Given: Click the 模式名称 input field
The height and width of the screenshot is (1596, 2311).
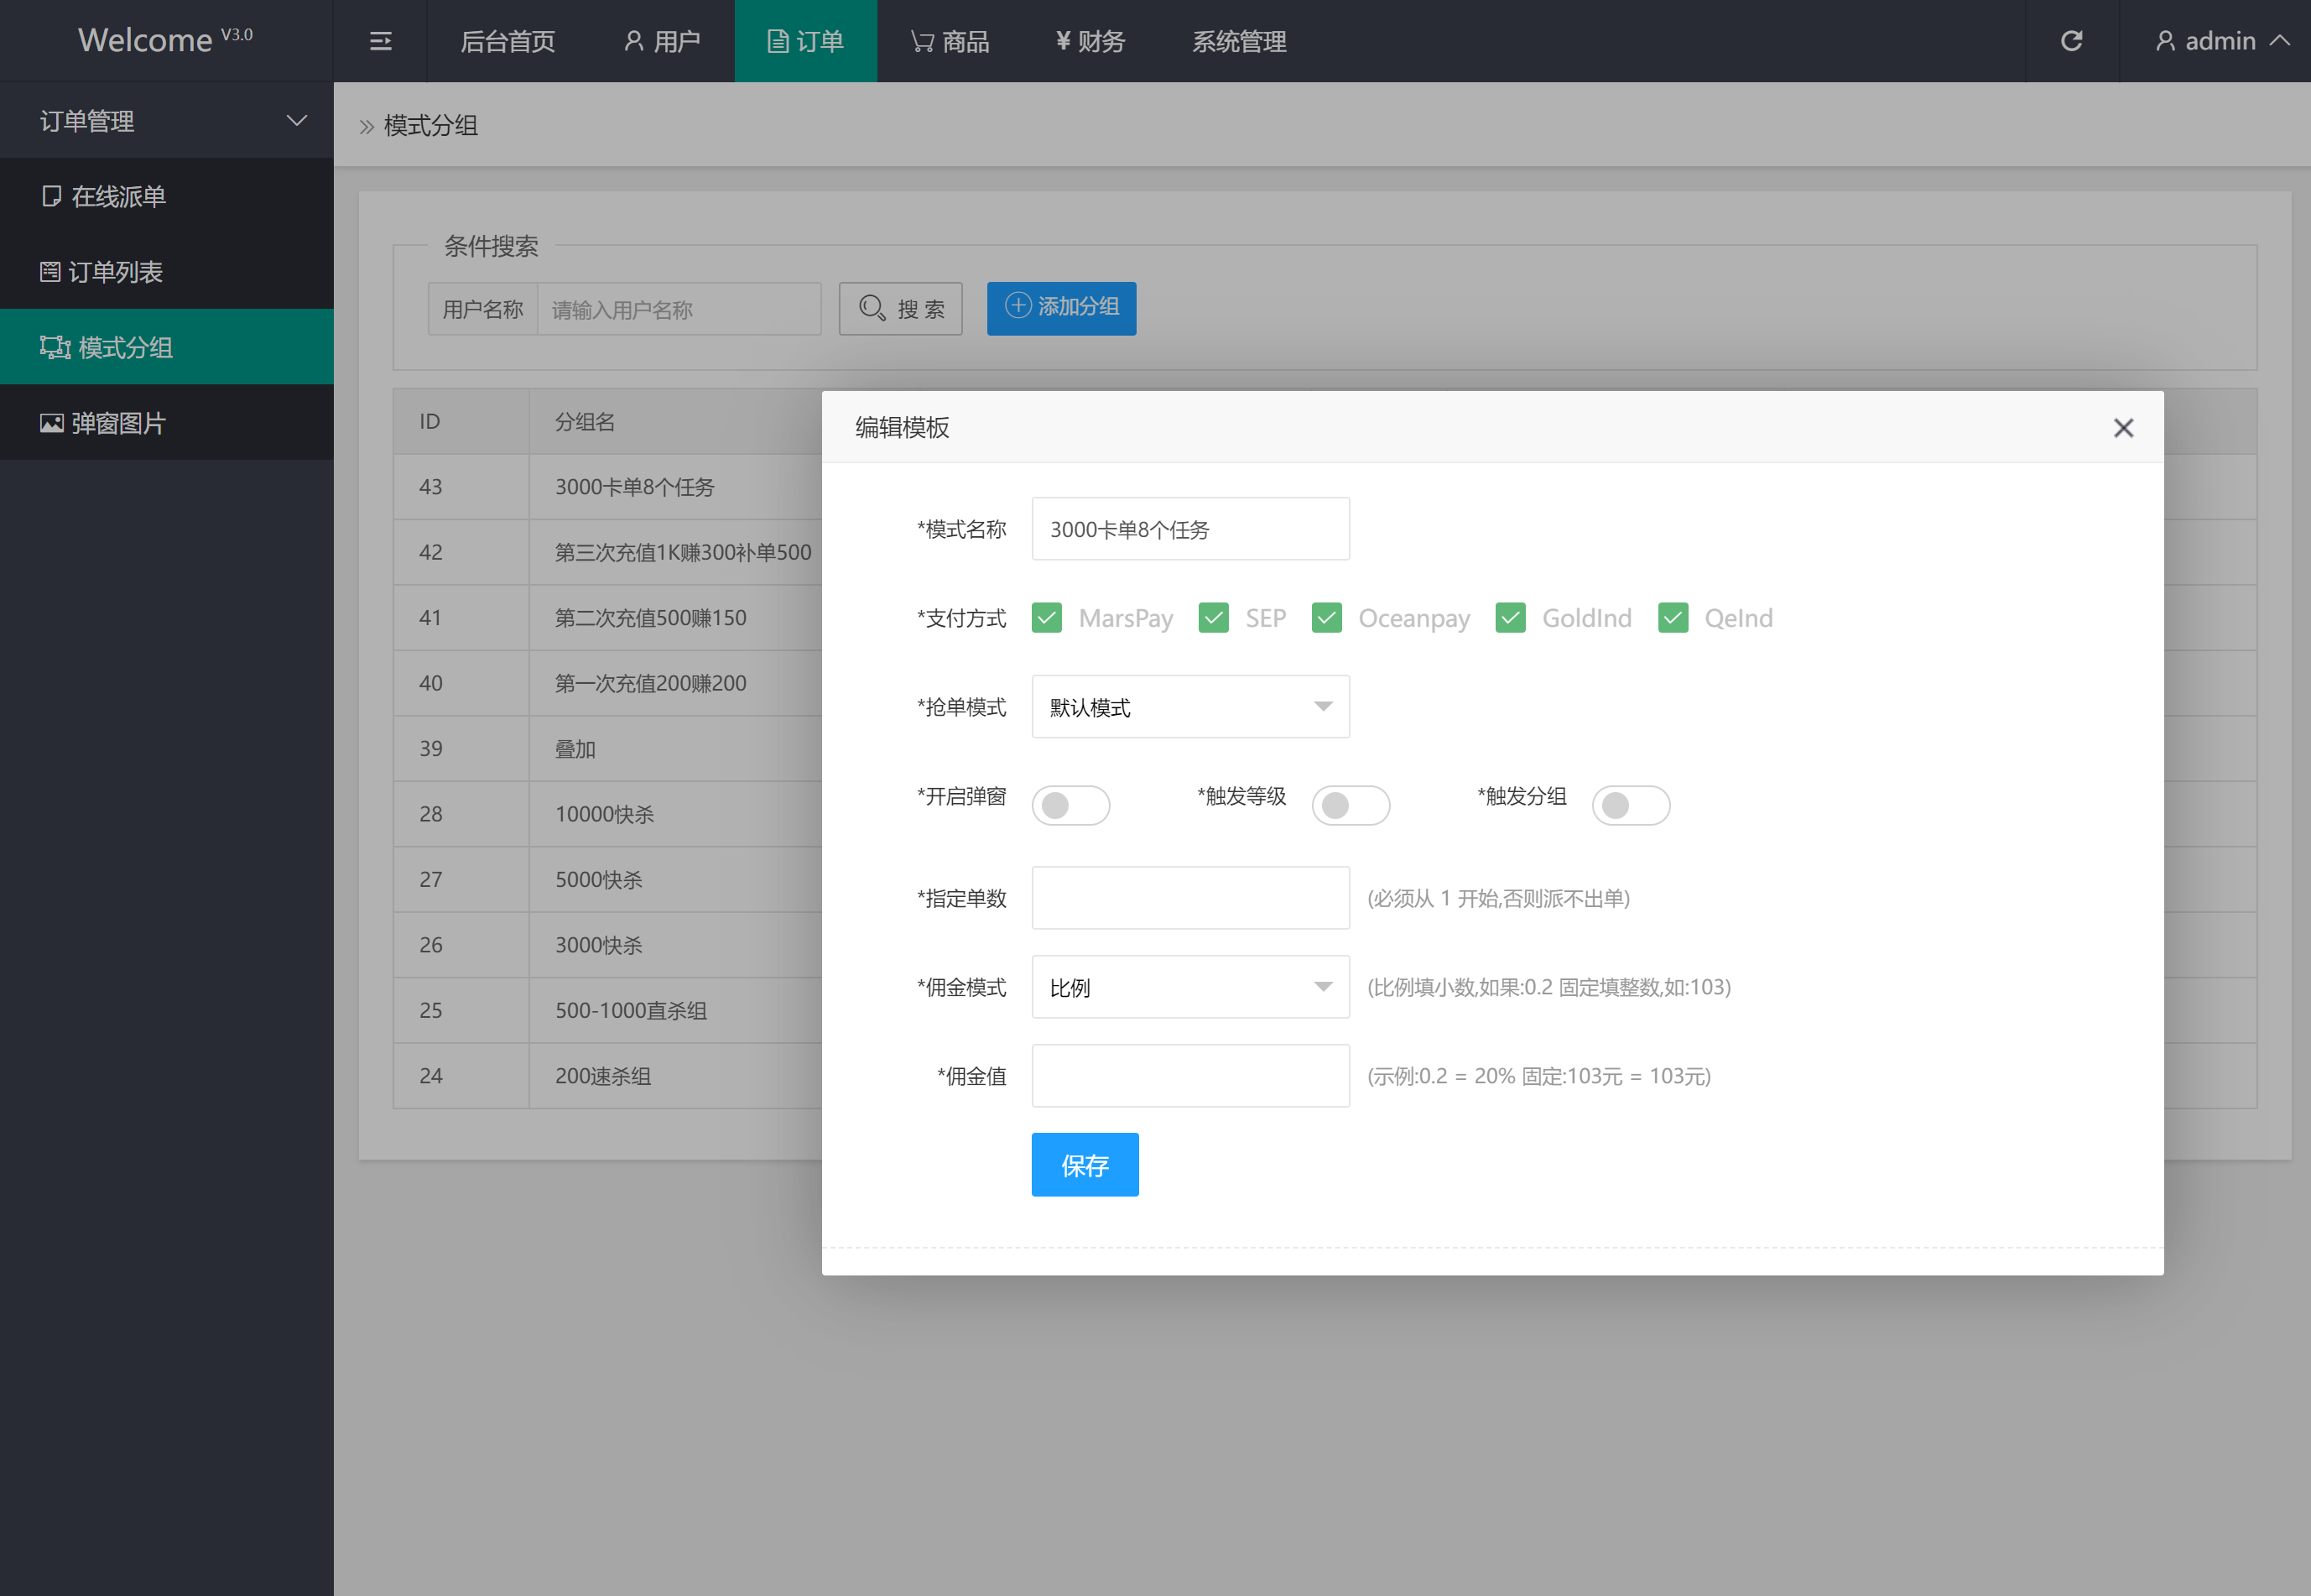Looking at the screenshot, I should [x=1190, y=529].
